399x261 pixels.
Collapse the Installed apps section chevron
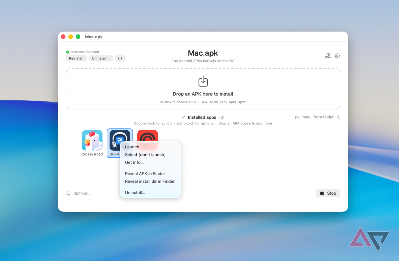tap(183, 117)
